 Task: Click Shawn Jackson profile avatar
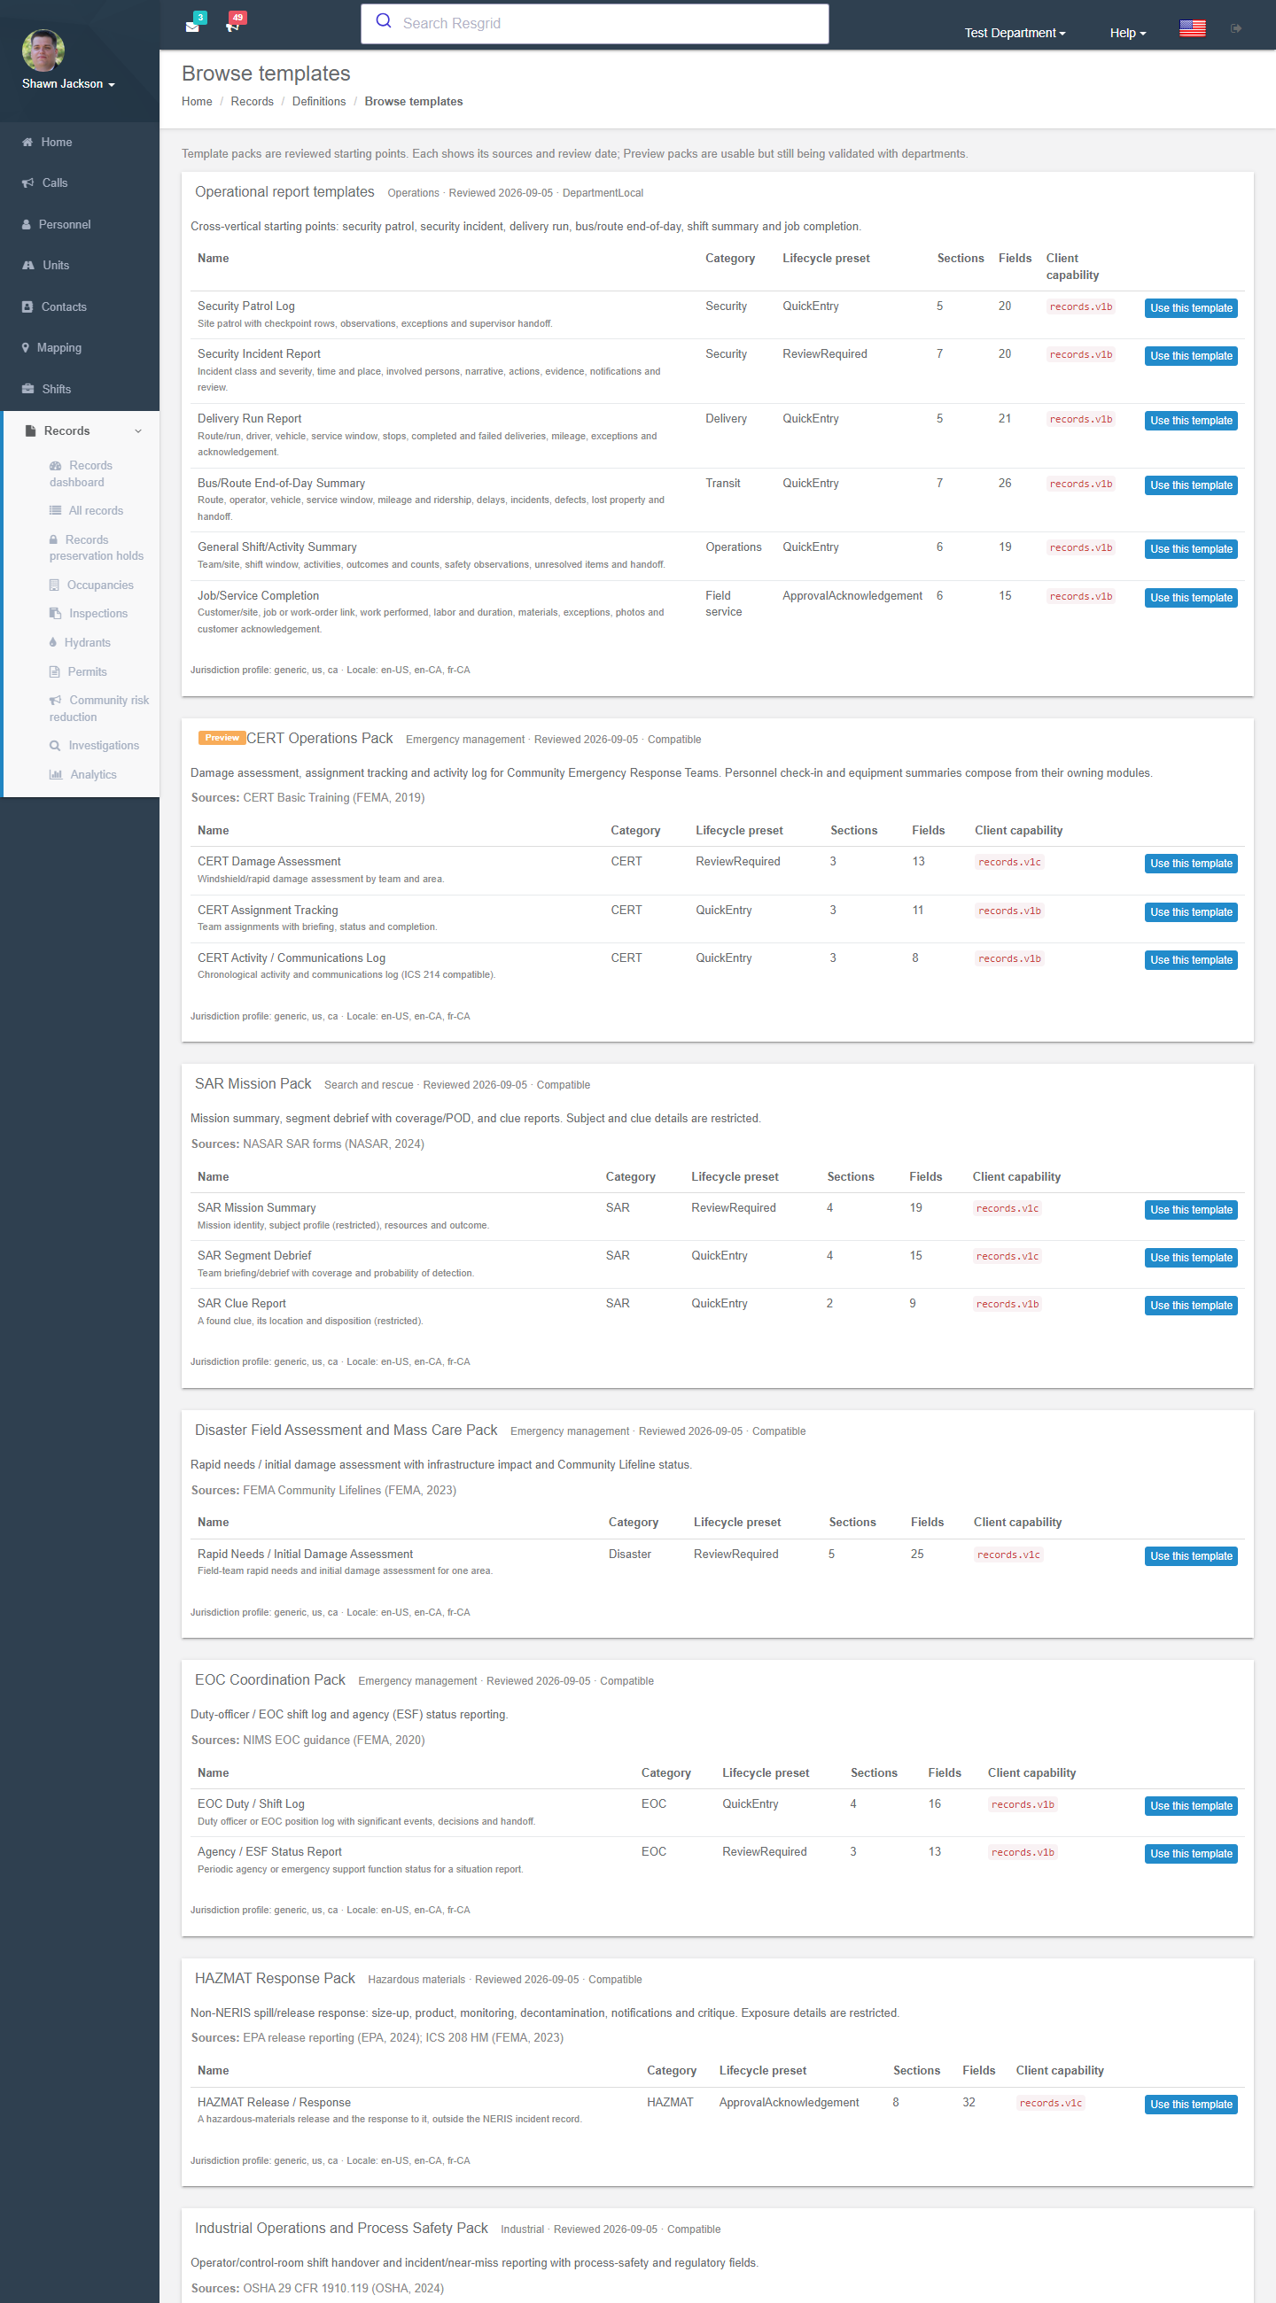(43, 50)
